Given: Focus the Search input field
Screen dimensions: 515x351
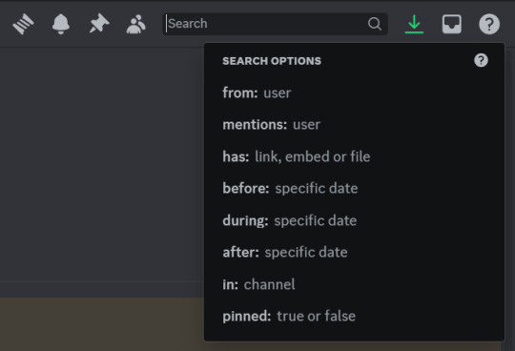Looking at the screenshot, I should pos(276,24).
